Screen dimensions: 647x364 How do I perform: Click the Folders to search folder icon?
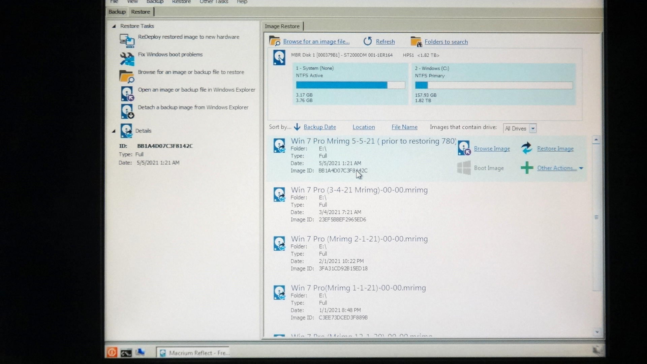point(416,41)
